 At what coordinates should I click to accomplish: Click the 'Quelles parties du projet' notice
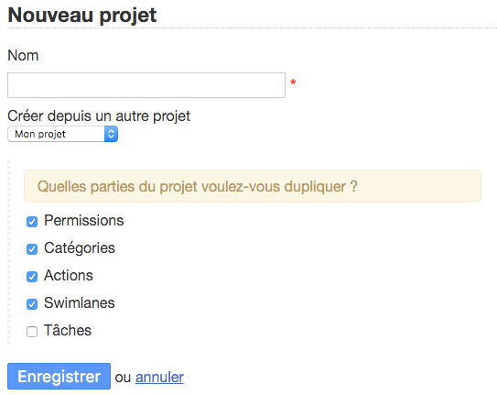(253, 186)
